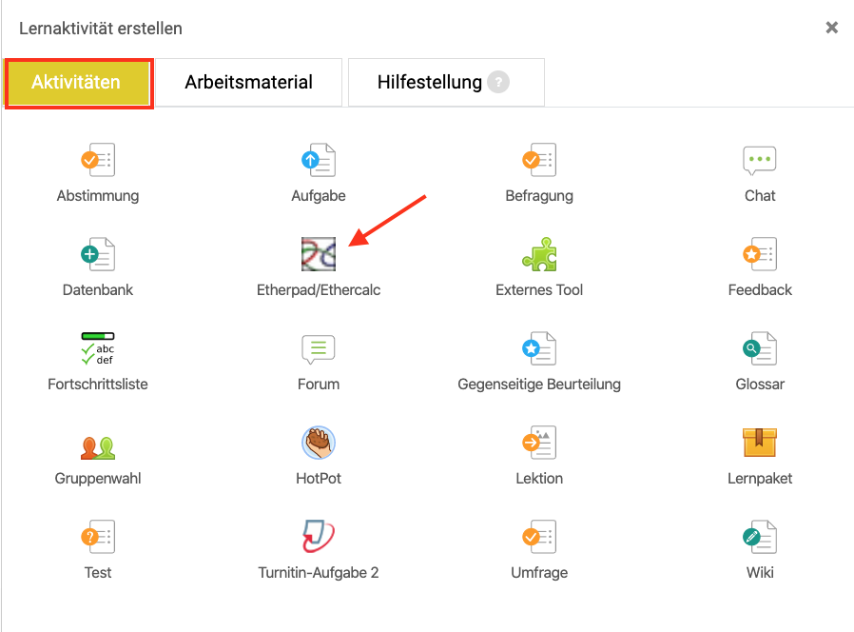Select the Abstimmung activity icon

97,161
